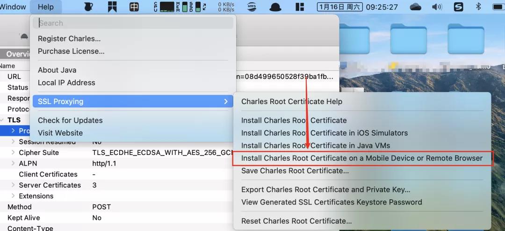Click the bowler hat menu bar icon
This screenshot has height=231, width=505.
(275, 7)
